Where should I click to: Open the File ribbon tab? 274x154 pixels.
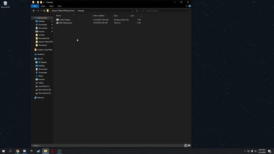35,6
